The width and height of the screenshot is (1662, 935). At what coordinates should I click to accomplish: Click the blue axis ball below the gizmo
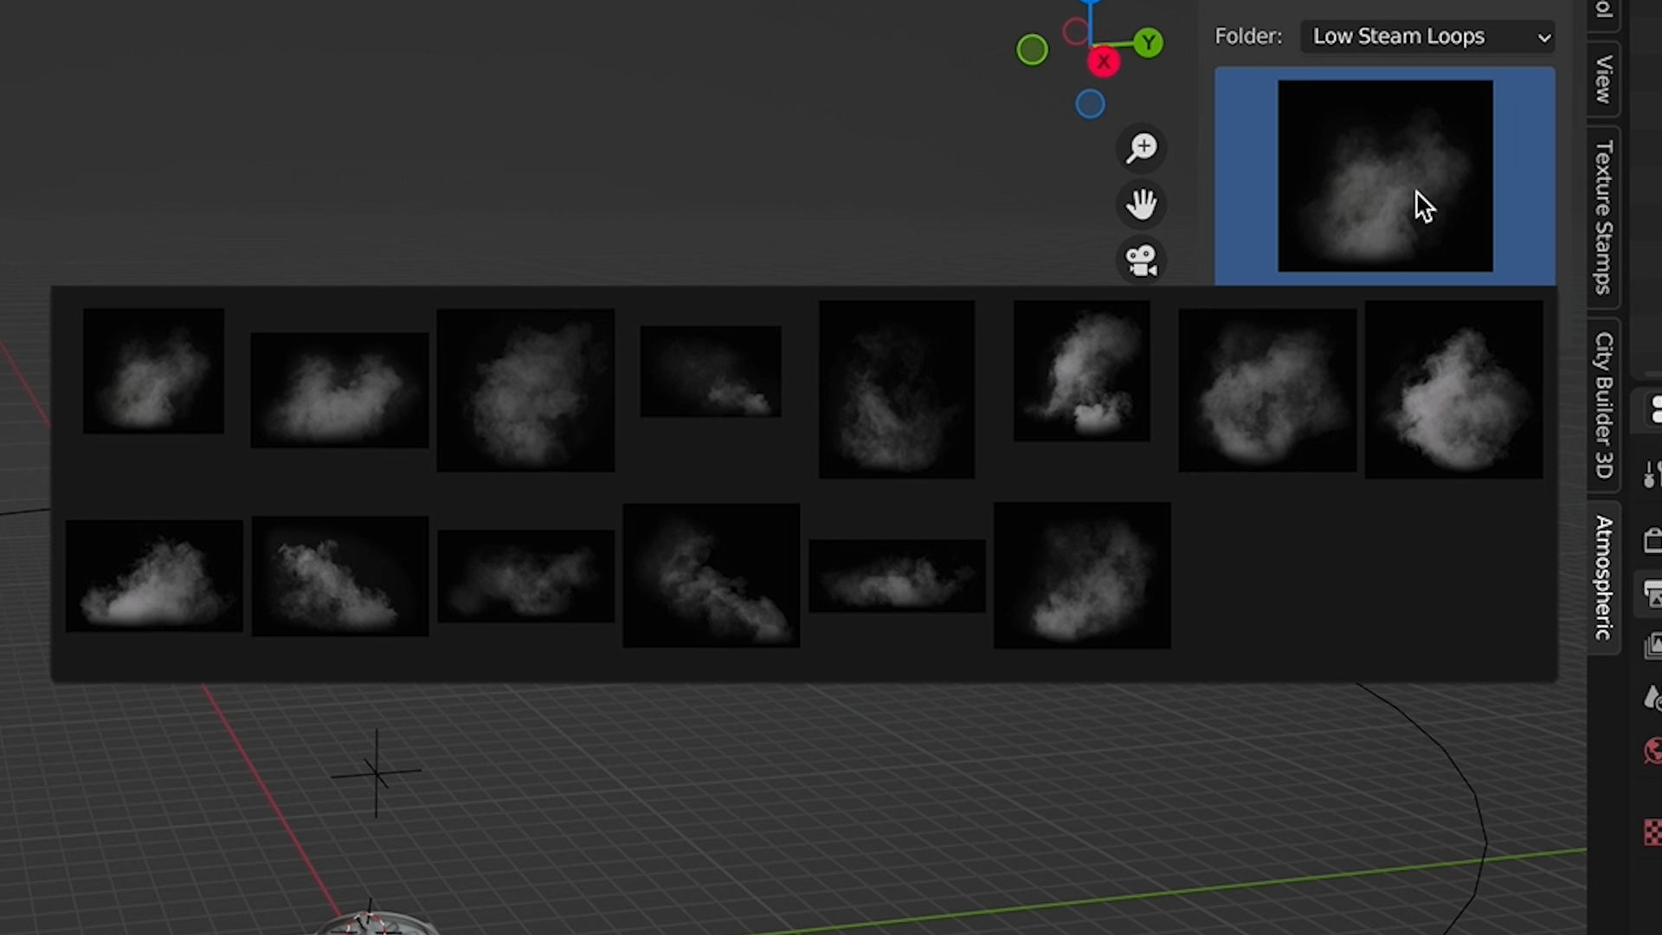click(x=1090, y=103)
